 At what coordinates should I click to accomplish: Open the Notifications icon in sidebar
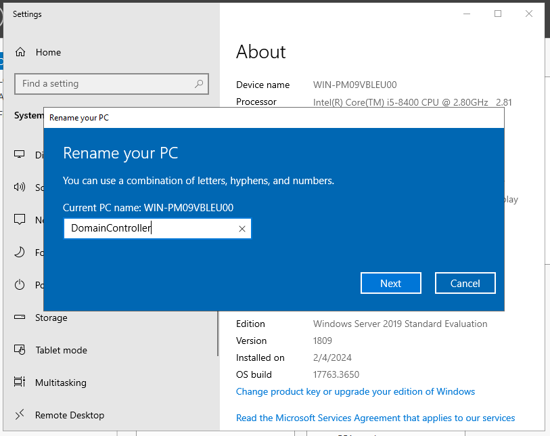(x=20, y=220)
